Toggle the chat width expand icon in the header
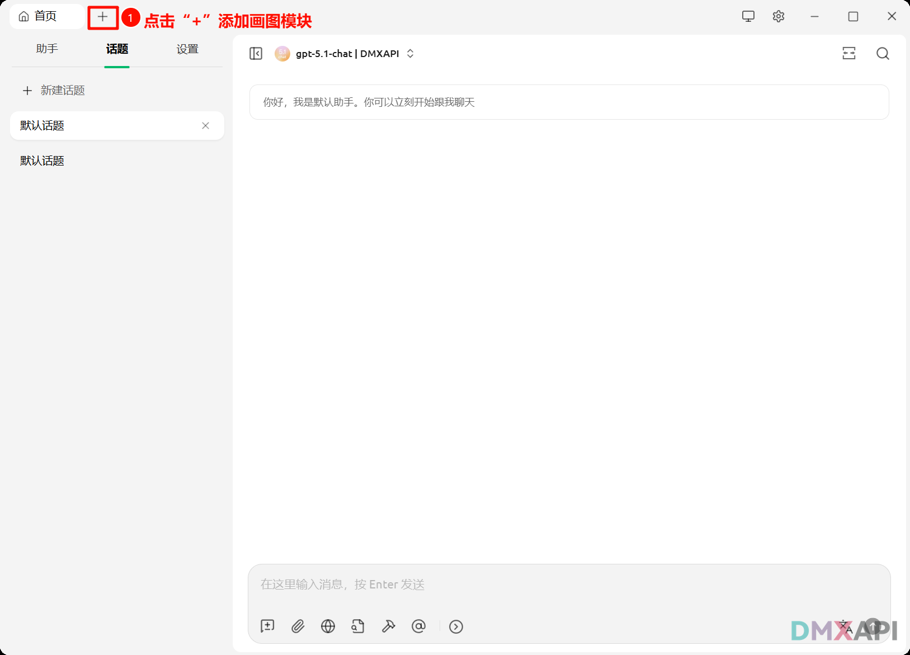The width and height of the screenshot is (910, 655). tap(849, 54)
